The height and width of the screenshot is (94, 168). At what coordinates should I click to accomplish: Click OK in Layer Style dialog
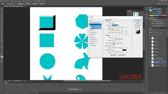138,20
